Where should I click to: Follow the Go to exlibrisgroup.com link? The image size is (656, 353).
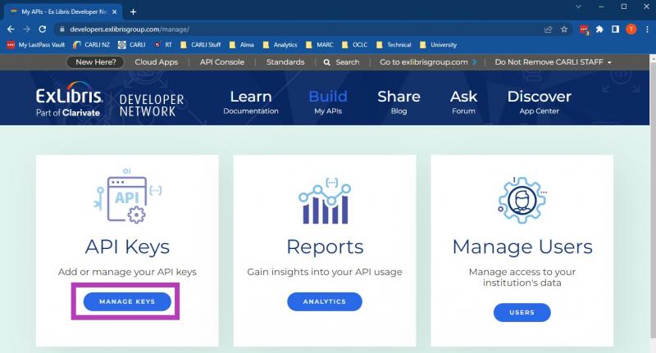coord(428,62)
